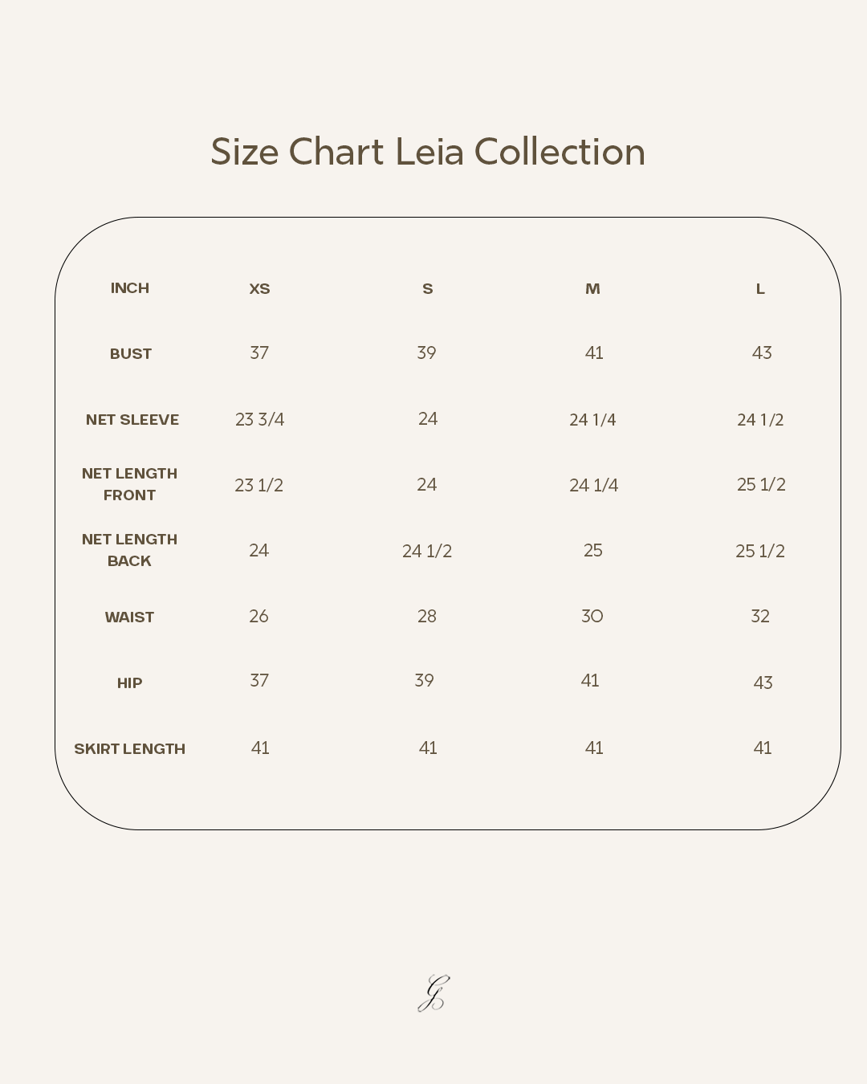Screen dimensions: 867x1084
Task: Click the NET LENGTH BACK row label
Action: (129, 550)
